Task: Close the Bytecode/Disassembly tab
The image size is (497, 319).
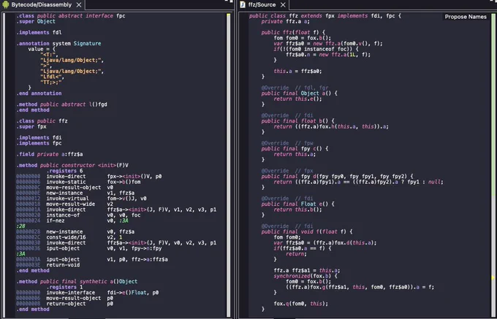Action: click(x=79, y=5)
